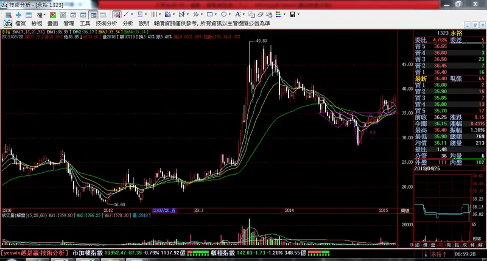Viewport: 487px width, 261px height.
Task: Expand the ellipse tool dropdown arrow
Action: point(229,14)
